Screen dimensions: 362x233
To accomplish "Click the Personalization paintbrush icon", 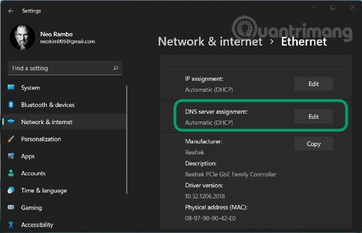I will pos(11,139).
